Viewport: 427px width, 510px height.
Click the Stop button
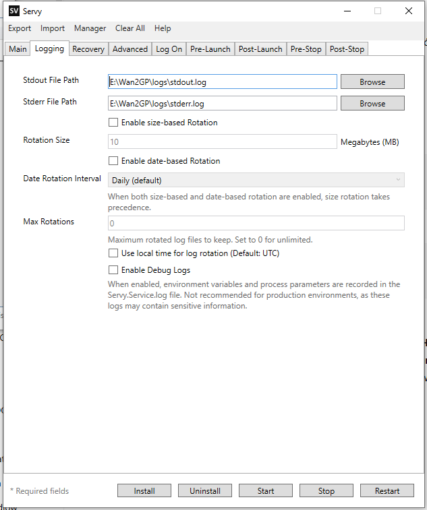pyautogui.click(x=326, y=490)
